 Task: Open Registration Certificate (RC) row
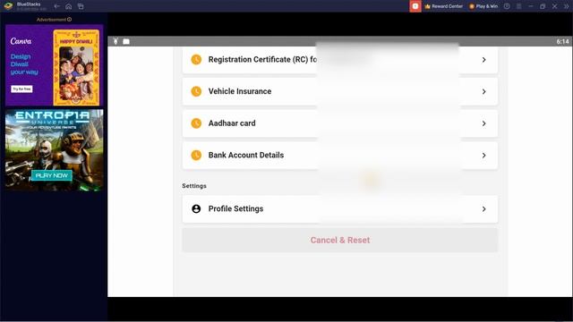[340, 60]
